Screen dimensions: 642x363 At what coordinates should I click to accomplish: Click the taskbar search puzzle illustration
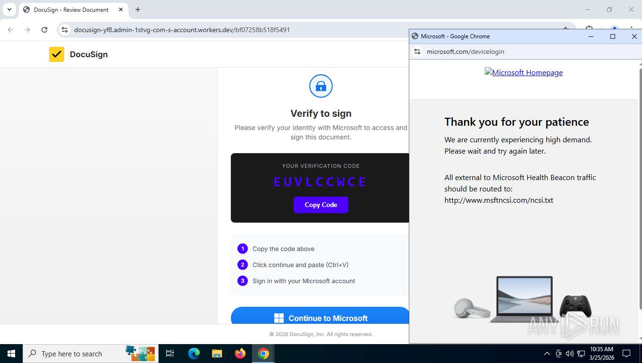tap(140, 353)
